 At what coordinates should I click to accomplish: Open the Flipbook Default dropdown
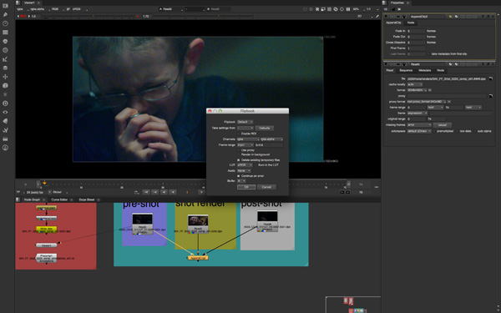point(245,122)
